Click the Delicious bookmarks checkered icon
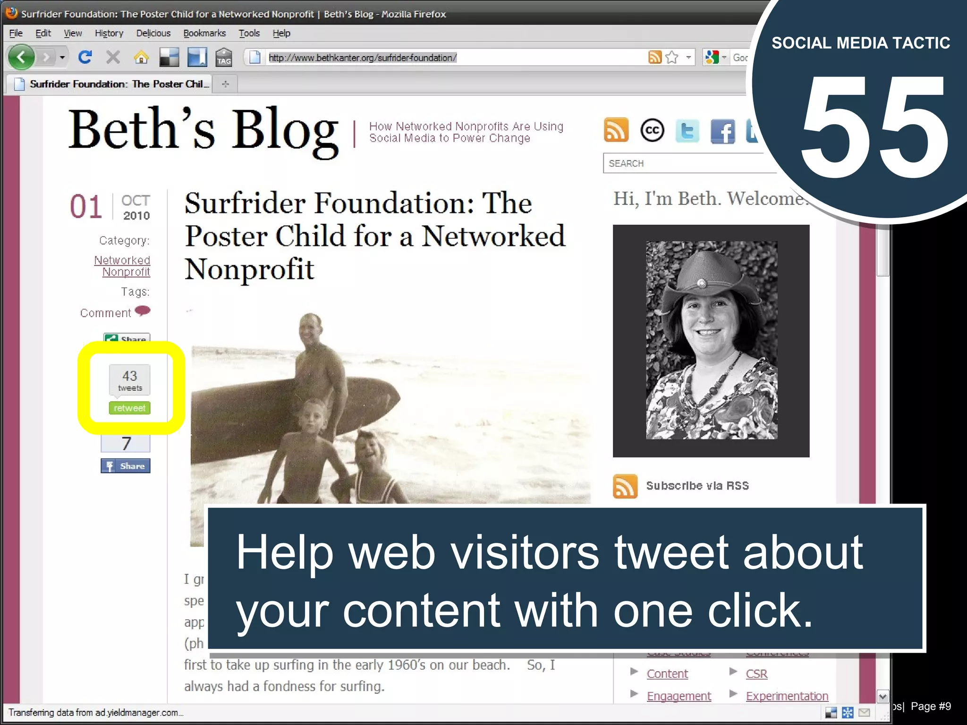967x725 pixels. (169, 58)
